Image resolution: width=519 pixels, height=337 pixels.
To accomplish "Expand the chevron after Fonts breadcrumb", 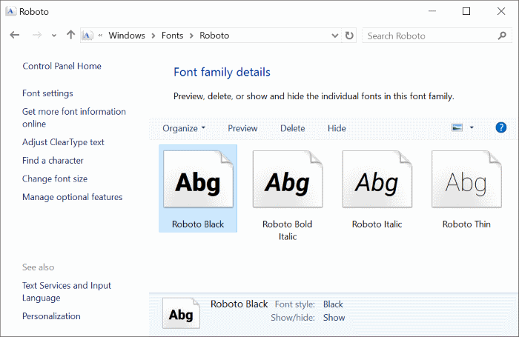I will tap(191, 36).
